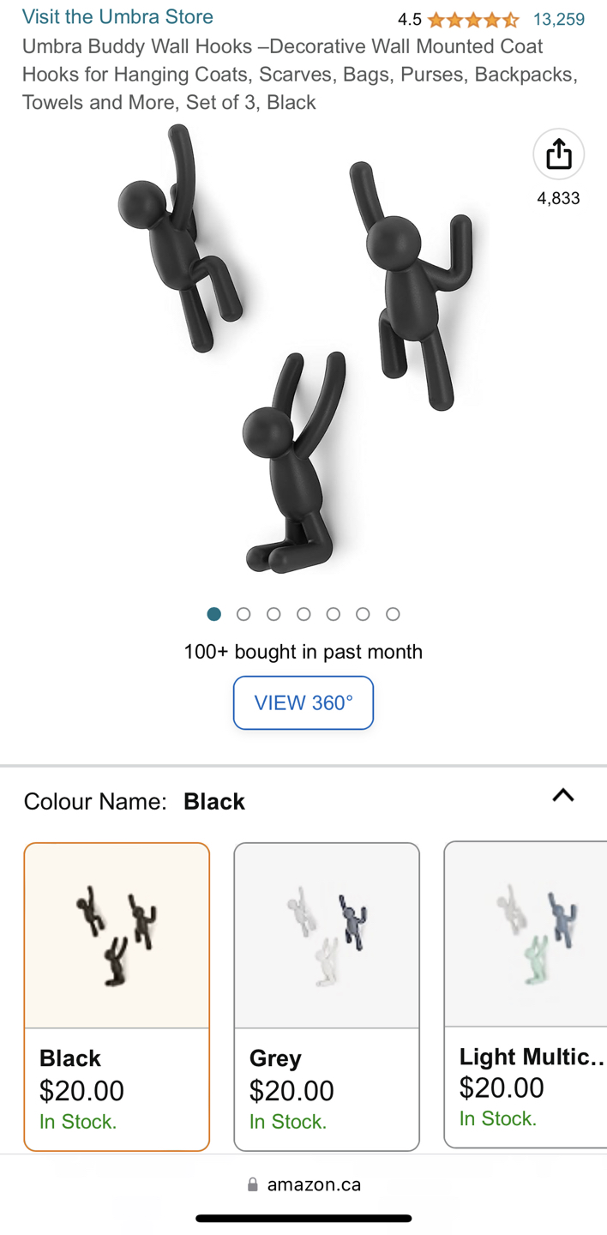The image size is (607, 1235).
Task: Jump to the last carousel dot
Action: click(393, 614)
